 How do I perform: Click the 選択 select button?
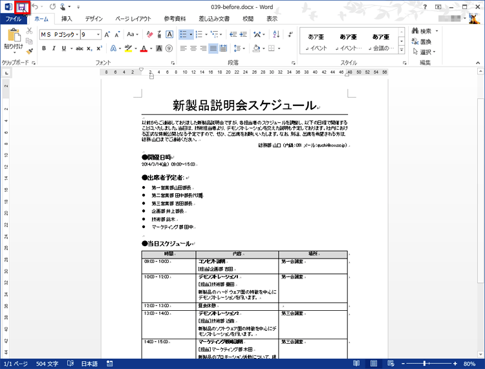(x=424, y=52)
